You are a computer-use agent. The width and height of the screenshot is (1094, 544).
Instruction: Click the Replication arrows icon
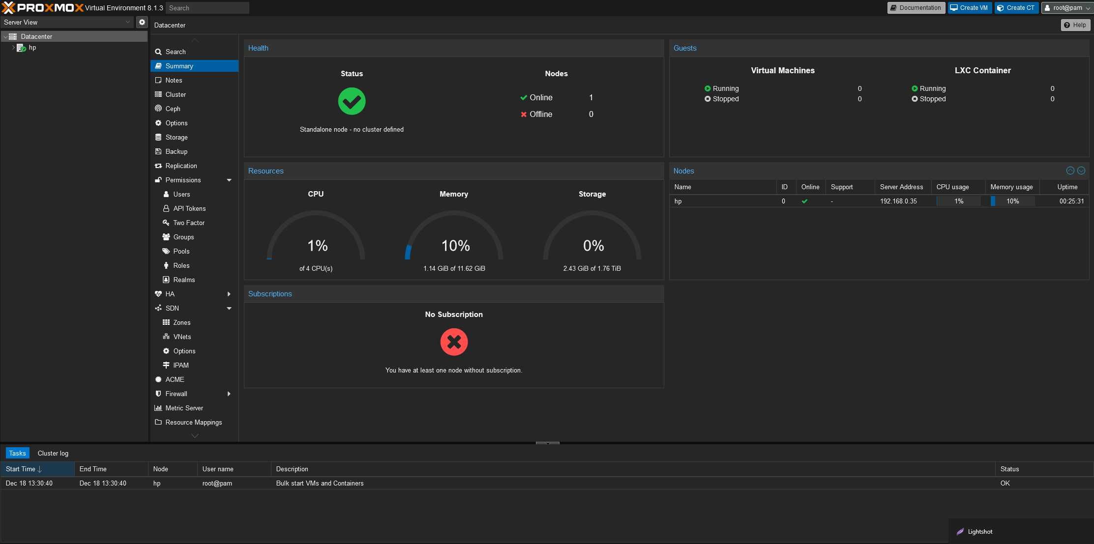pyautogui.click(x=158, y=166)
